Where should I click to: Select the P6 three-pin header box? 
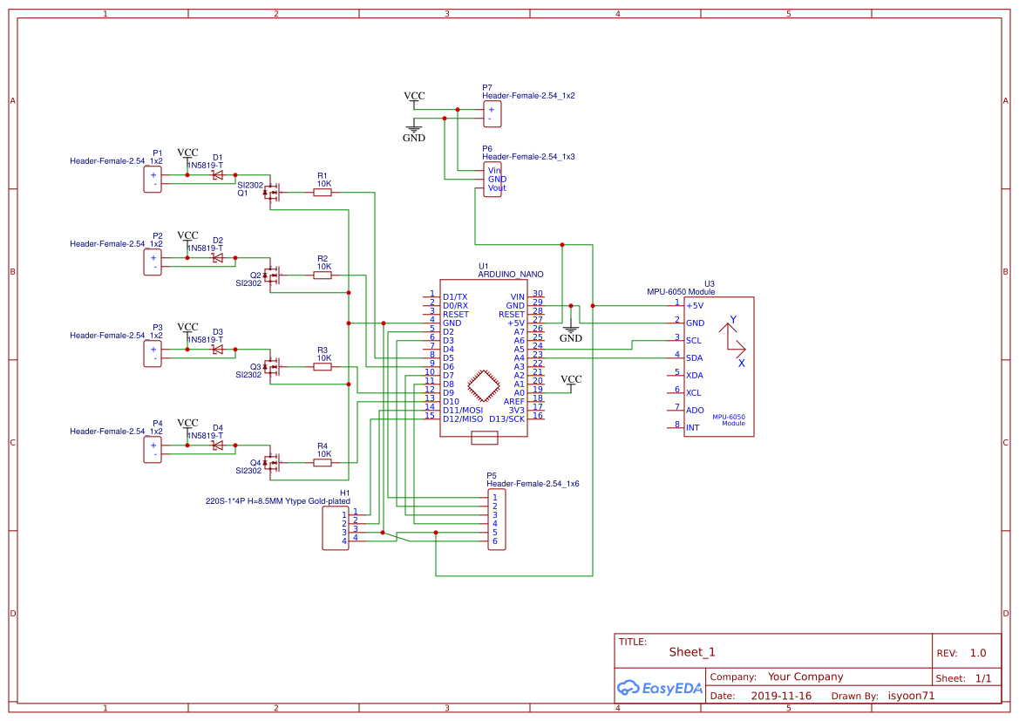click(x=493, y=180)
